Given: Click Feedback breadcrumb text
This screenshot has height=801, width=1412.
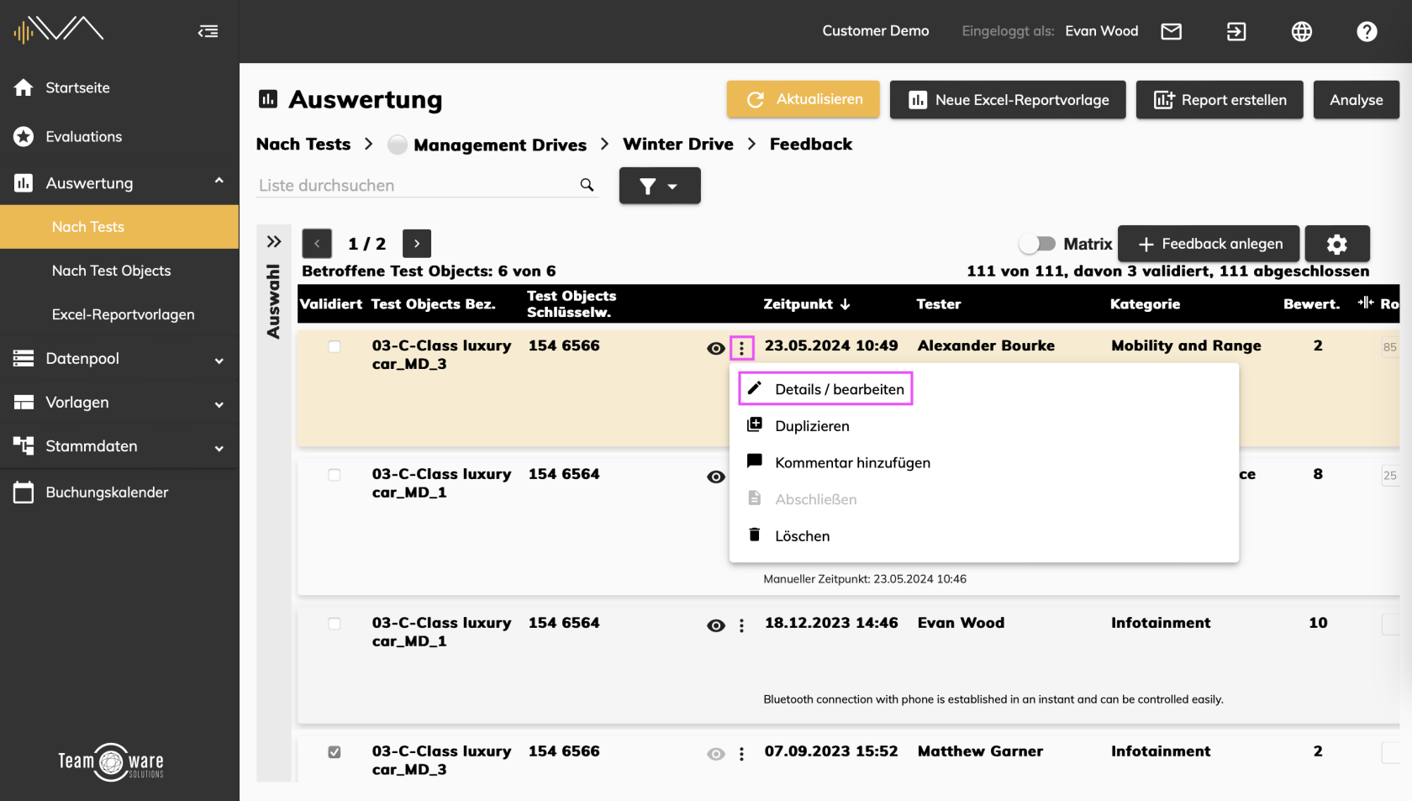Looking at the screenshot, I should tap(811, 144).
